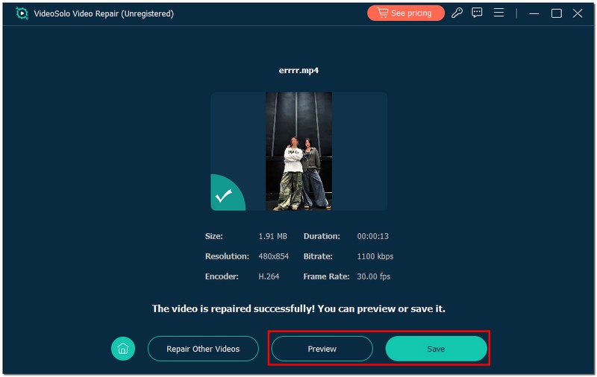Click the 480x854 resolution value
This screenshot has height=377, width=597.
(273, 256)
